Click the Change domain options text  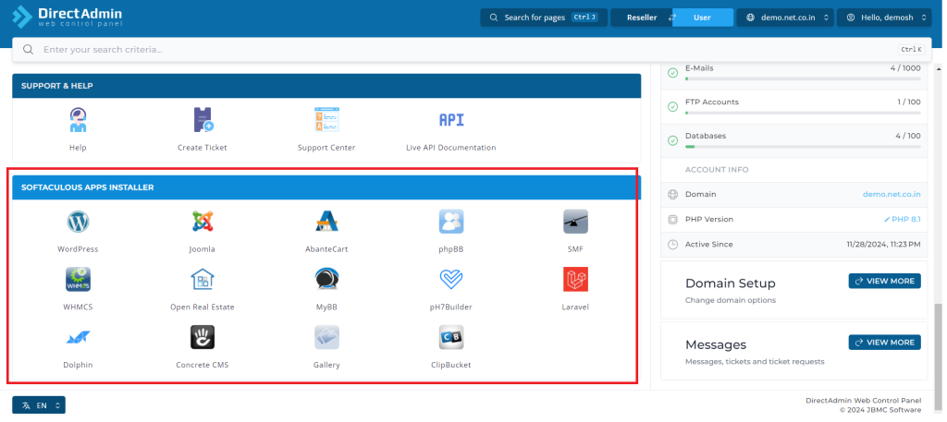pos(731,300)
